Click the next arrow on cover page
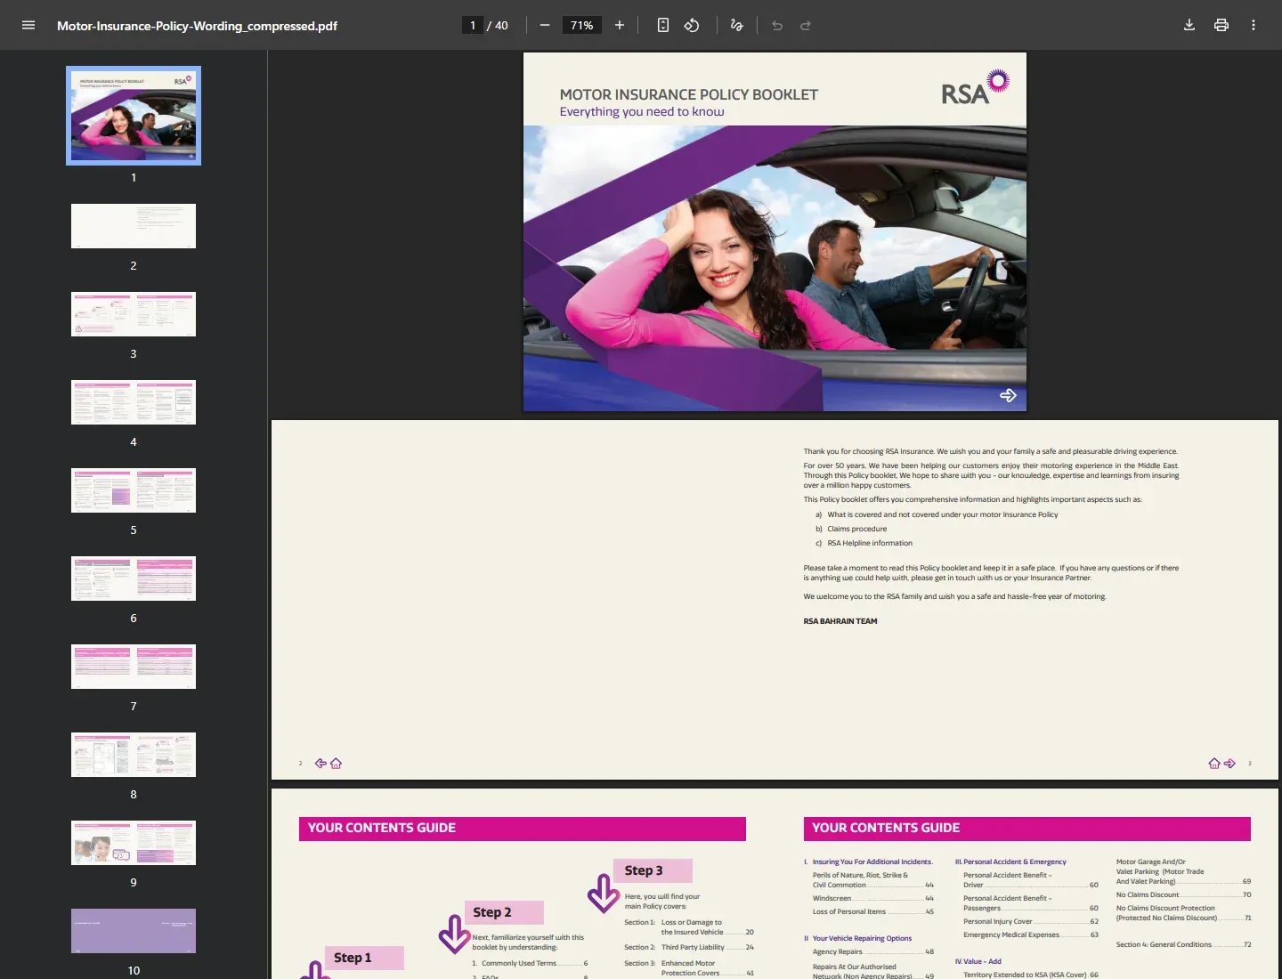Screen dimensions: 1282x979 pyautogui.click(x=1008, y=395)
